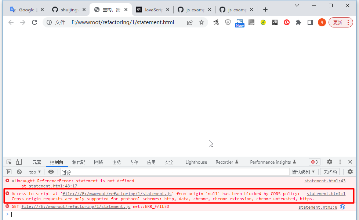Switch to the 安全 panel
The width and height of the screenshot is (359, 220).
tap(169, 162)
